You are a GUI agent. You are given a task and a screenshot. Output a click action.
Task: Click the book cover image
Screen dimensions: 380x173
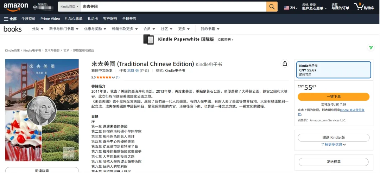click(42, 110)
